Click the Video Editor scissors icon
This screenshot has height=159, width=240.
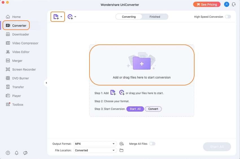coord(8,52)
